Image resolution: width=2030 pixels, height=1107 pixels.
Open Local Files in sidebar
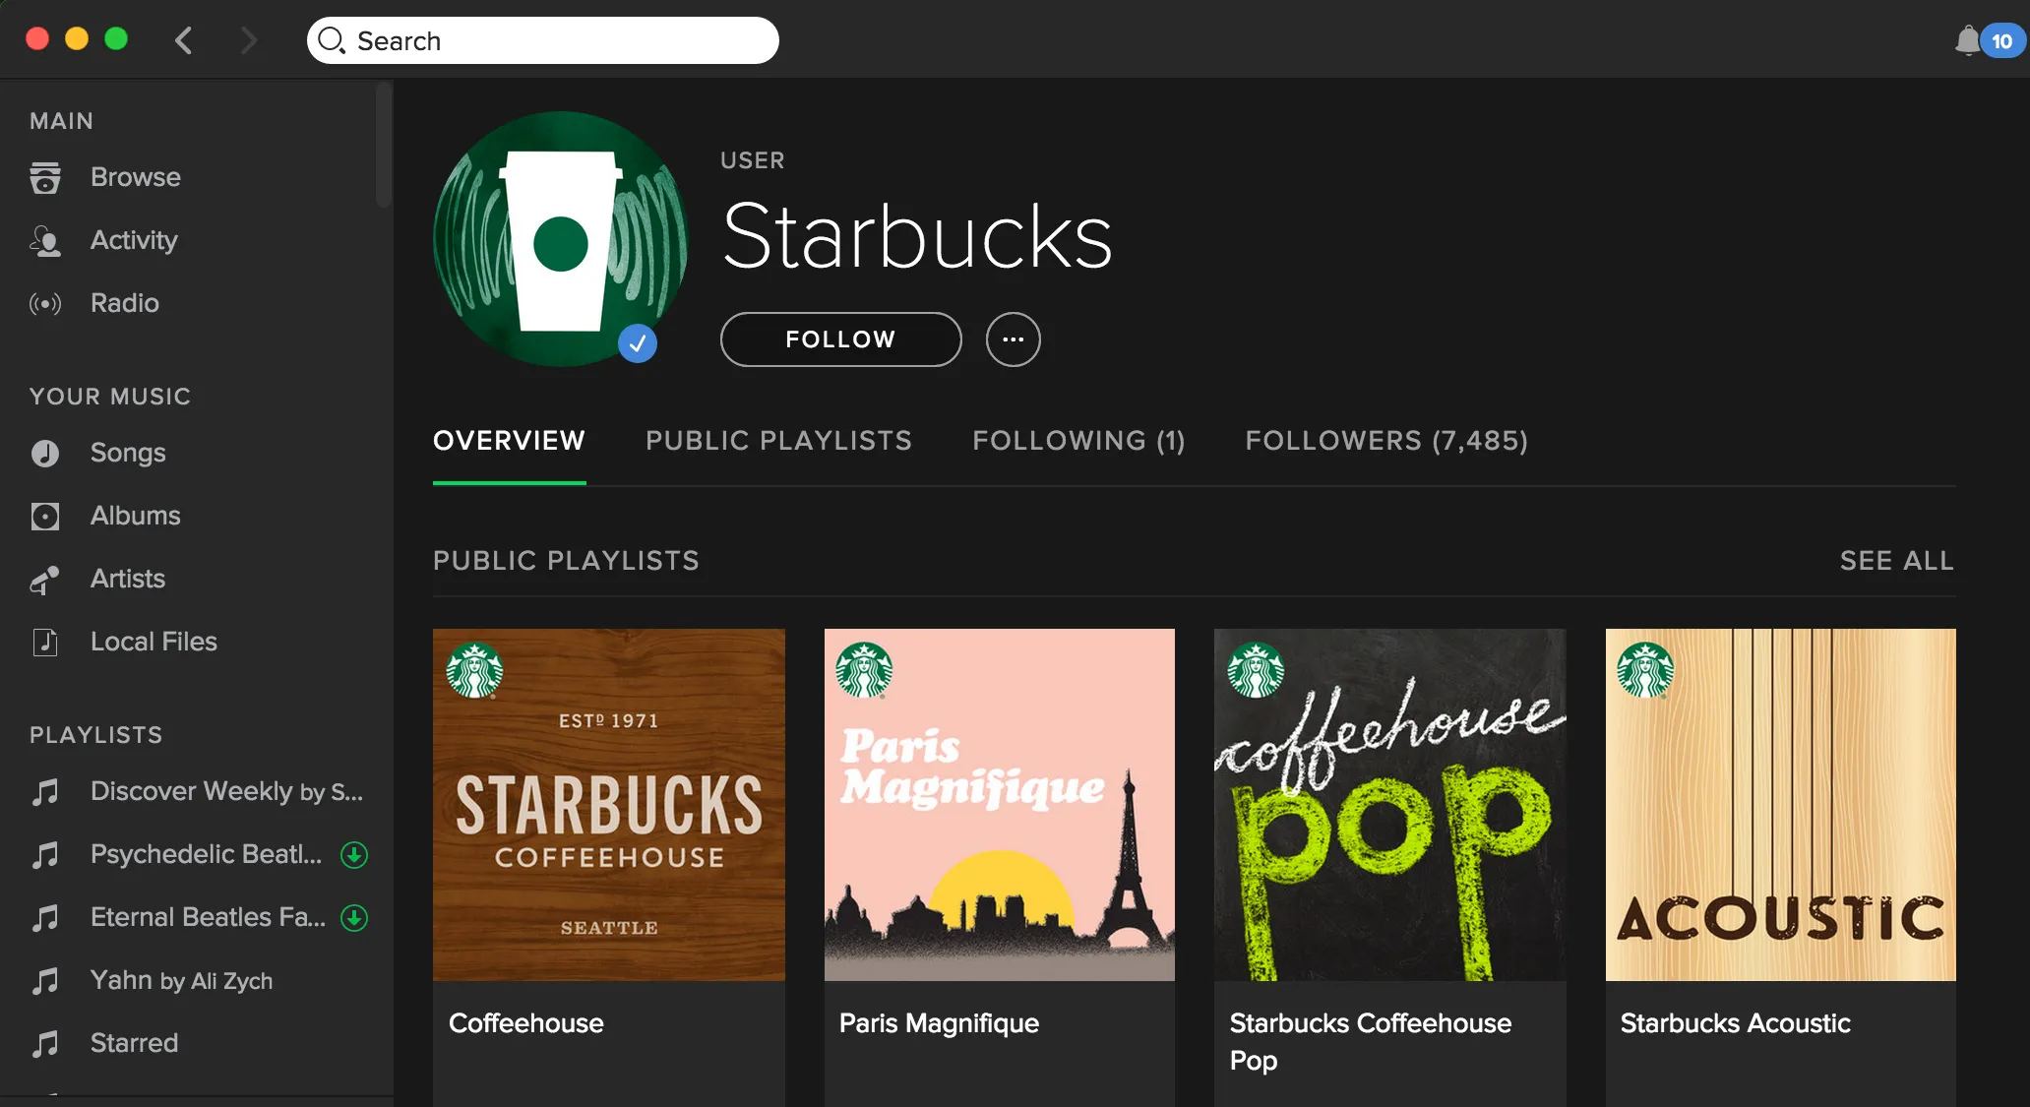(154, 642)
